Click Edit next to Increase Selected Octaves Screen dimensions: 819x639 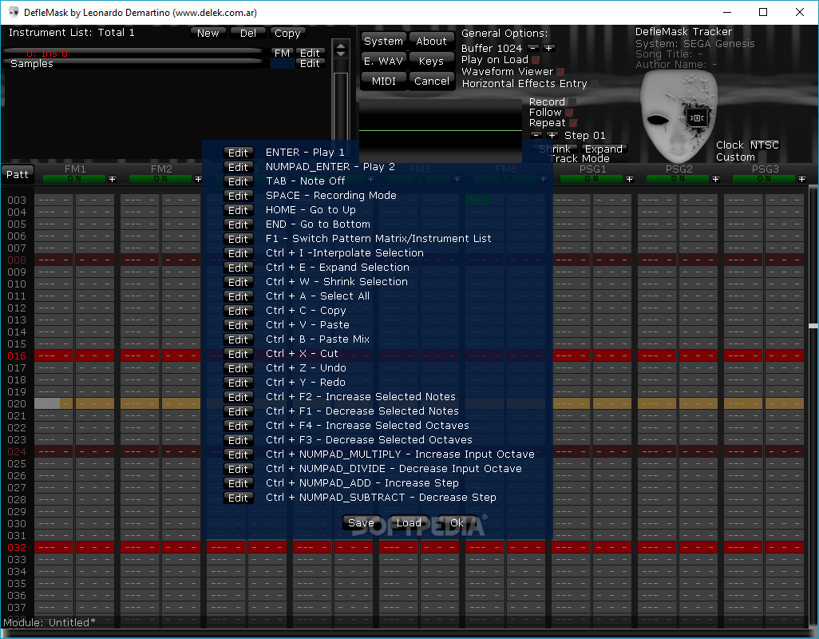[x=238, y=426]
